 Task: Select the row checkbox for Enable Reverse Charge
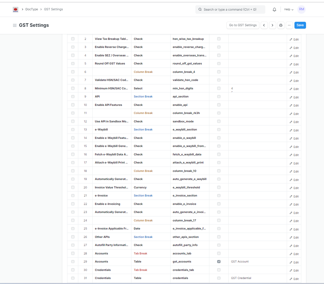tap(73, 47)
